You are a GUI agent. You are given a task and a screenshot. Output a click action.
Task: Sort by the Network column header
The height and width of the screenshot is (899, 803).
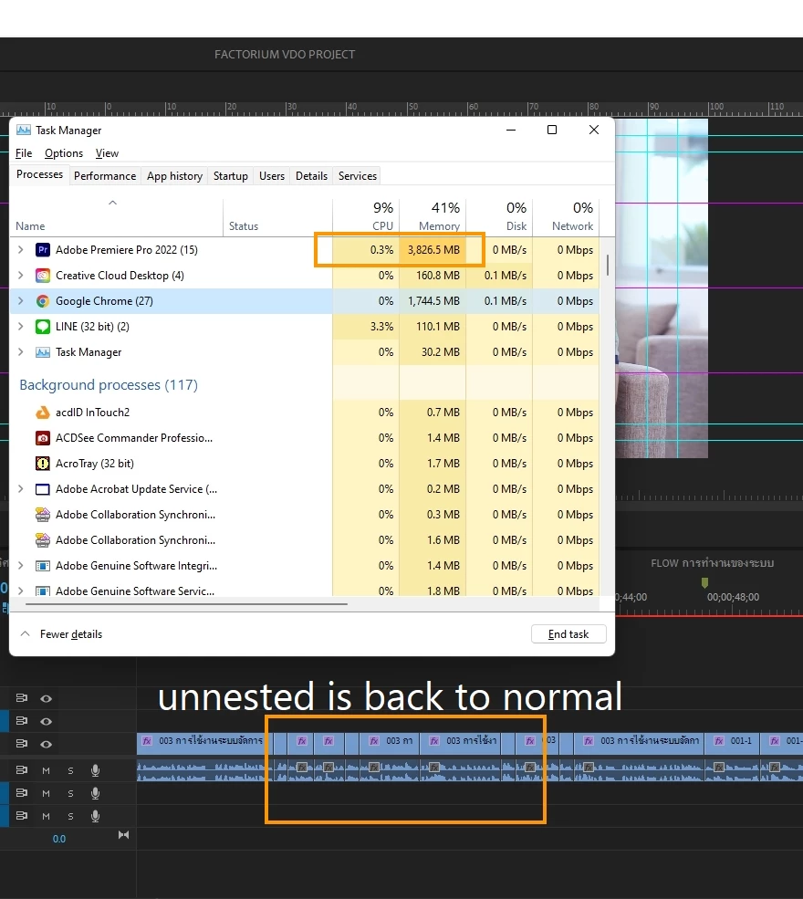pyautogui.click(x=567, y=216)
